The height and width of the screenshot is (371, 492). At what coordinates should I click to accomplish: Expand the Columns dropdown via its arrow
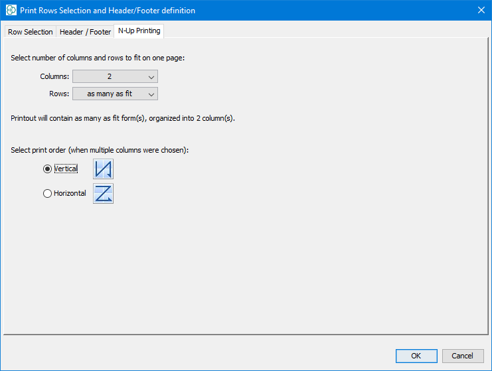click(151, 77)
